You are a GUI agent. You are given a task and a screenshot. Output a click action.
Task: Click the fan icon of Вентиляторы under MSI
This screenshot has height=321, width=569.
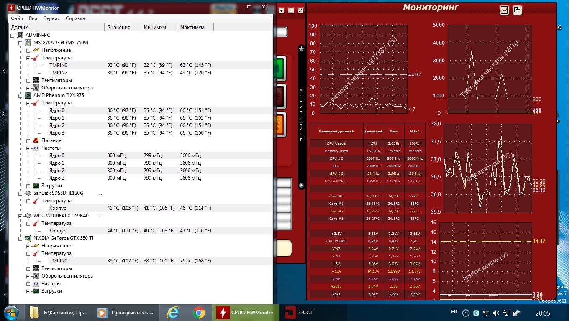[x=36, y=80]
